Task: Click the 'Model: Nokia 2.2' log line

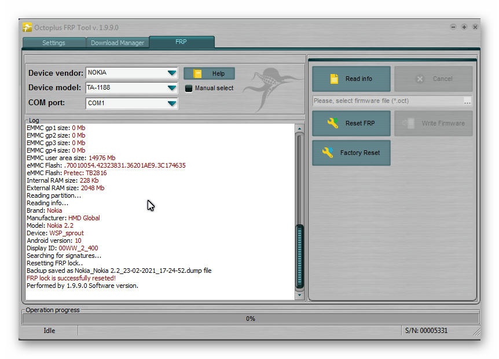Action: 50,225
